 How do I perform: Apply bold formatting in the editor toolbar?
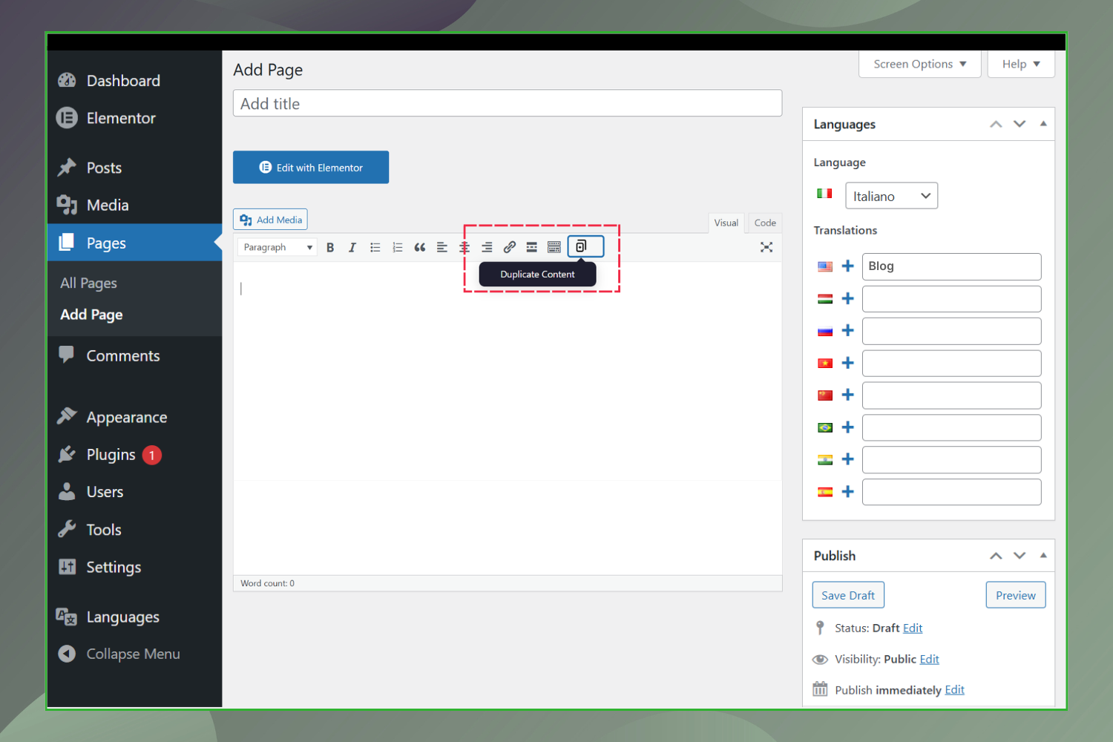click(x=330, y=246)
